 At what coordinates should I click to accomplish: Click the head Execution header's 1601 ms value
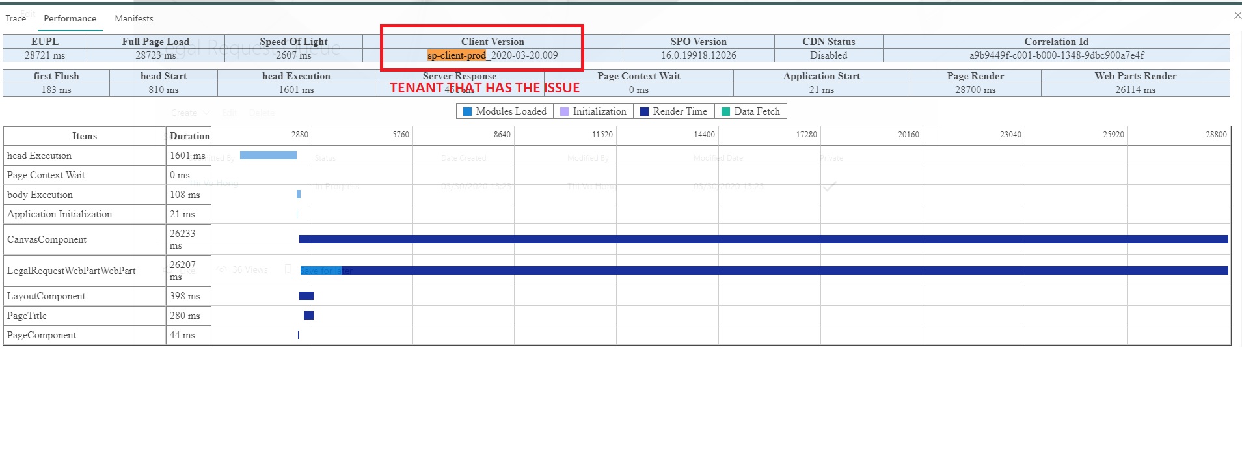(x=296, y=90)
